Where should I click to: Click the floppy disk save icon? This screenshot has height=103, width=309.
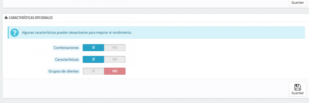coord(297,87)
